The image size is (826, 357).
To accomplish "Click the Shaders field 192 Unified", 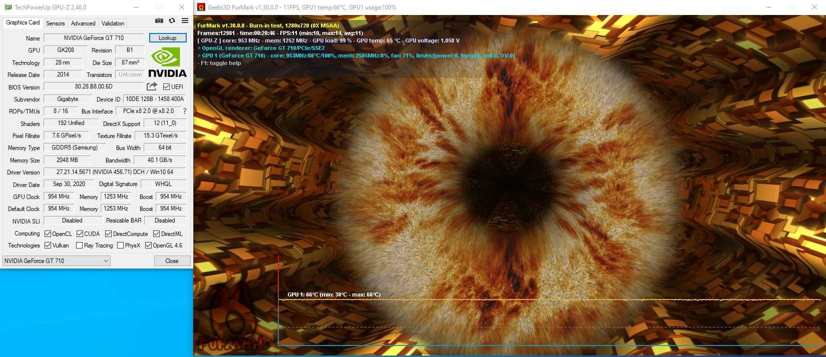I will tap(71, 123).
